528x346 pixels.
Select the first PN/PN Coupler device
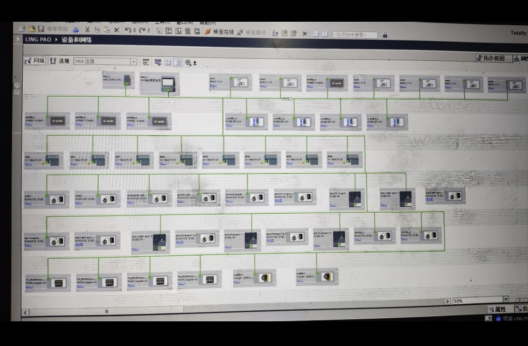tap(48, 283)
